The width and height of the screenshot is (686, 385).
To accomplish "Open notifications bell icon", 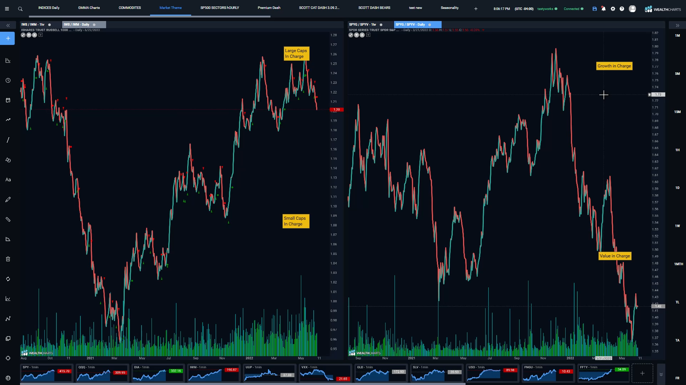I will (603, 9).
